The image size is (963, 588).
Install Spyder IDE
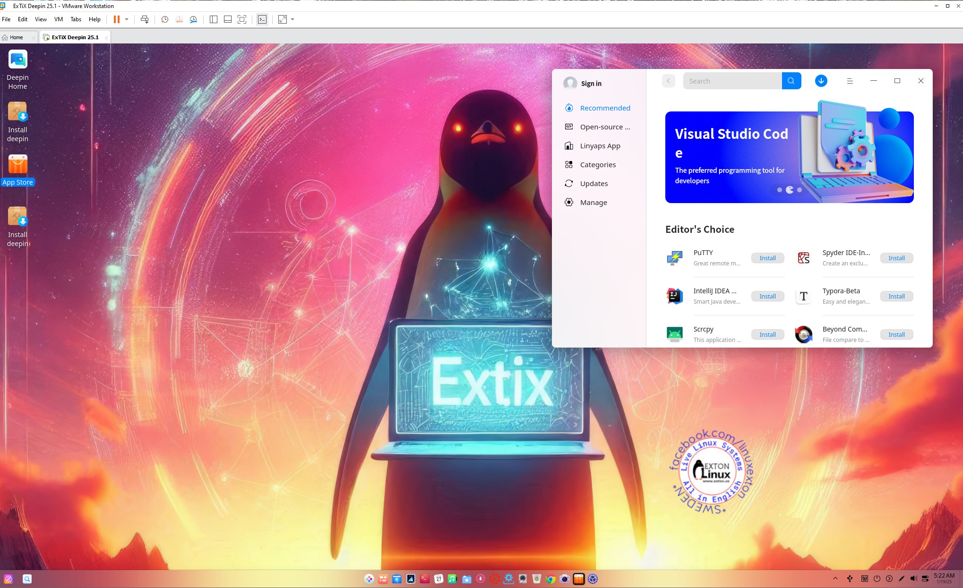pyautogui.click(x=896, y=258)
